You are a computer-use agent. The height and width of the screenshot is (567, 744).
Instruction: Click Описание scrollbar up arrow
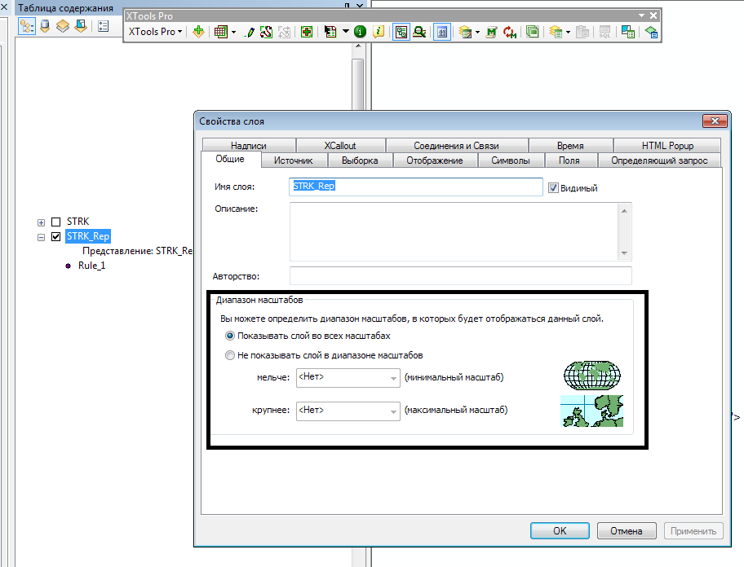coord(624,211)
